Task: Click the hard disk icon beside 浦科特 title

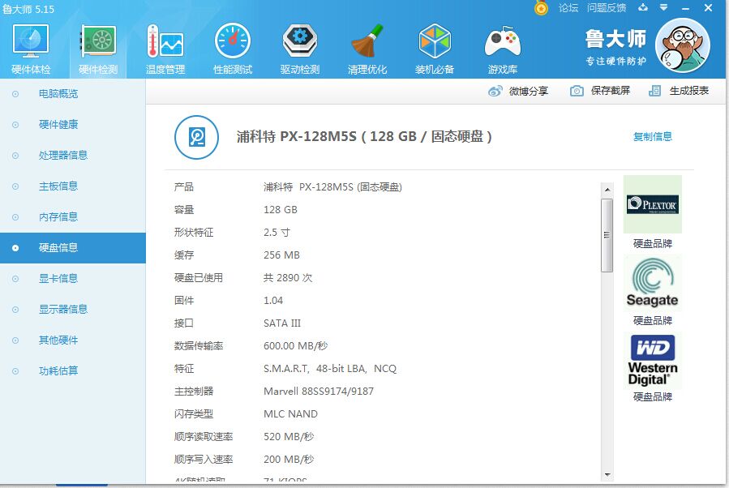Action: point(197,137)
